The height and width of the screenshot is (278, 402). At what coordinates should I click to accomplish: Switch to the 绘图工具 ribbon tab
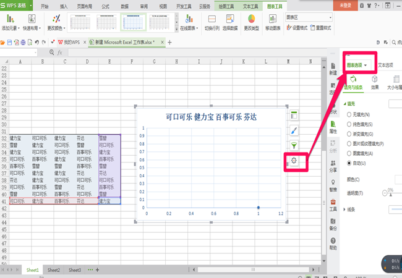pyautogui.click(x=226, y=6)
